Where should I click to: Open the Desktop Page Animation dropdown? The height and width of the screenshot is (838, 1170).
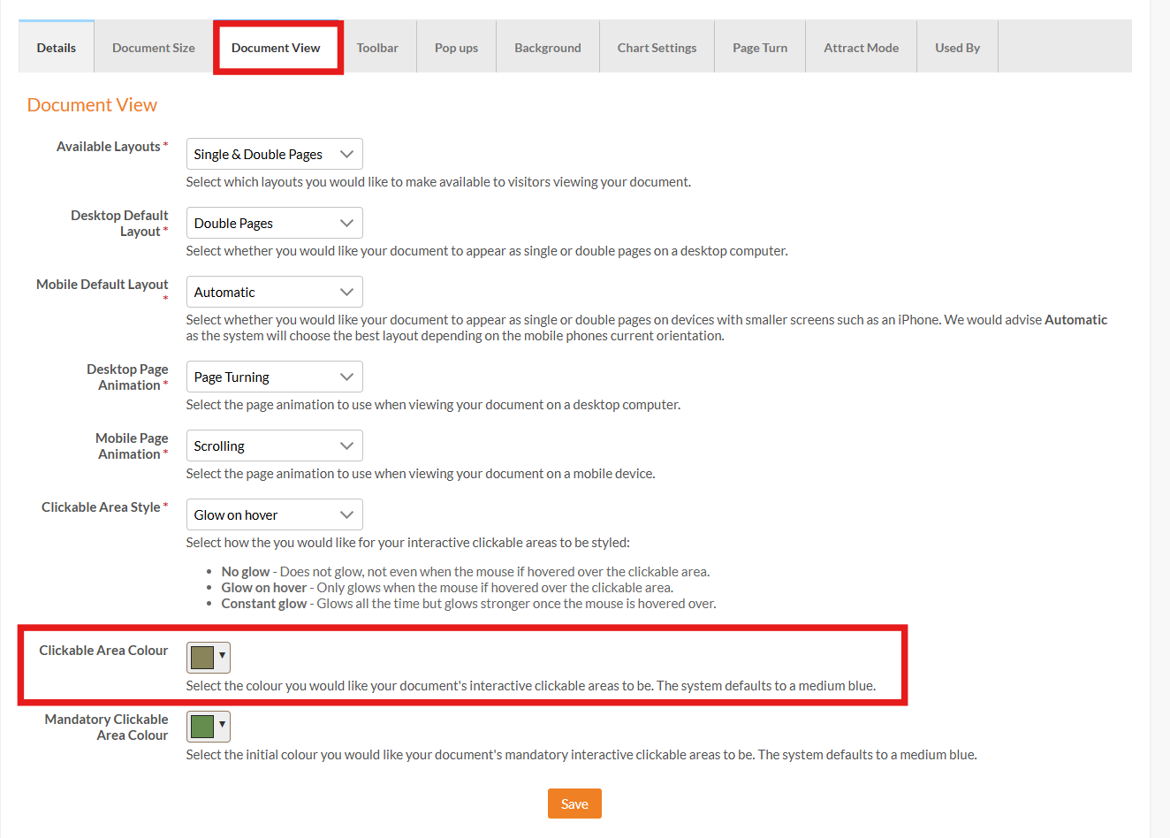[x=274, y=377]
